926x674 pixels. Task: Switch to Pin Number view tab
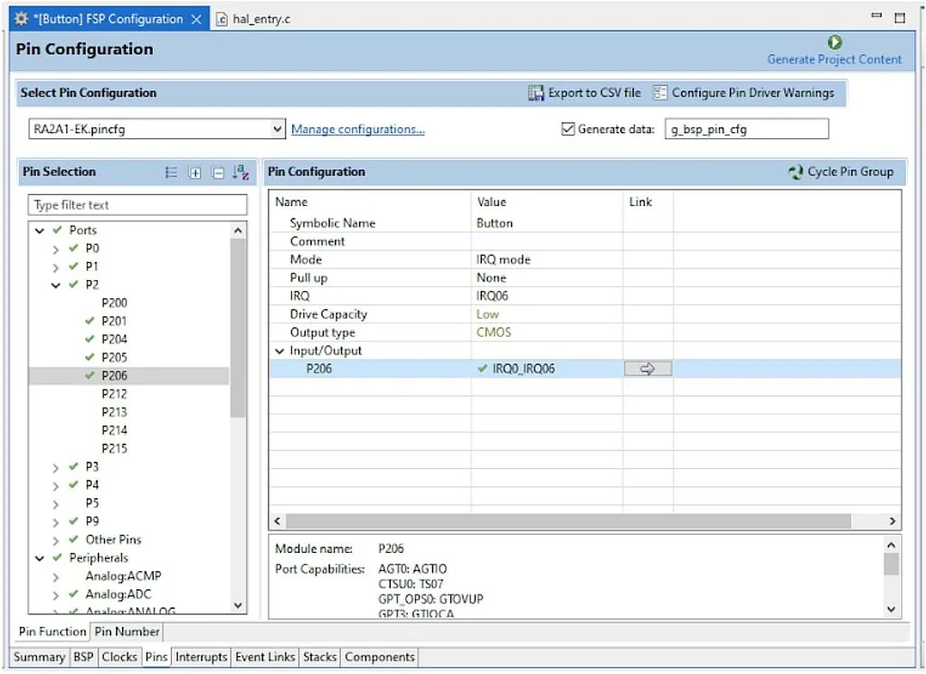128,632
